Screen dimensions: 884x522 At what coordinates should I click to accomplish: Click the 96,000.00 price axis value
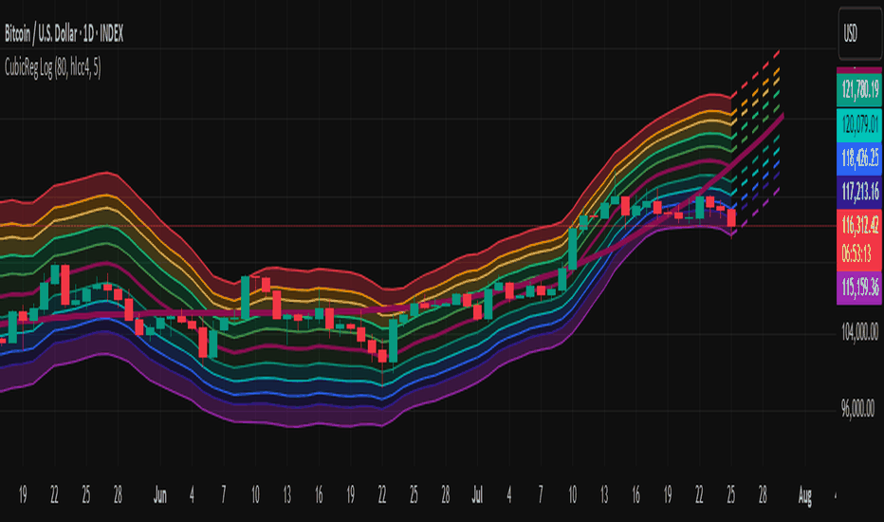pos(857,408)
